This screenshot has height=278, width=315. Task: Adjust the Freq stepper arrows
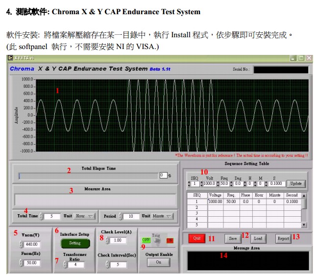218,183
